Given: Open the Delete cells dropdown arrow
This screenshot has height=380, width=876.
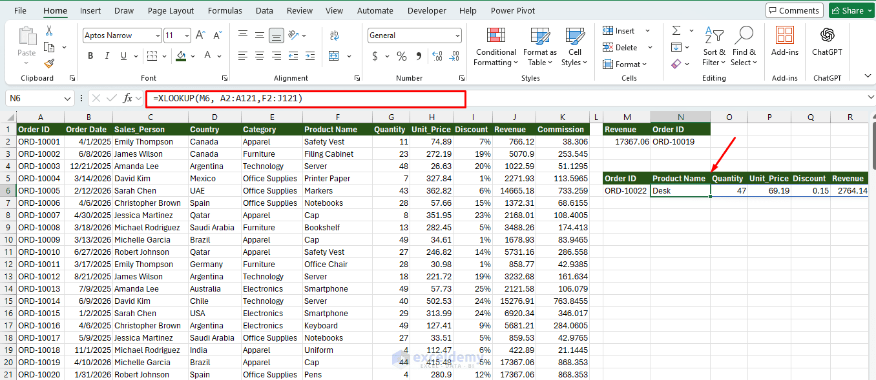Looking at the screenshot, I should click(x=650, y=48).
